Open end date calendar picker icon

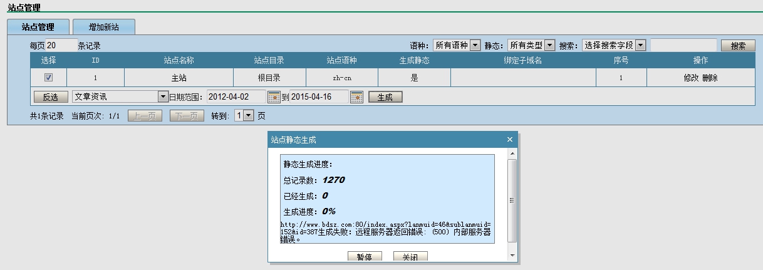[356, 97]
